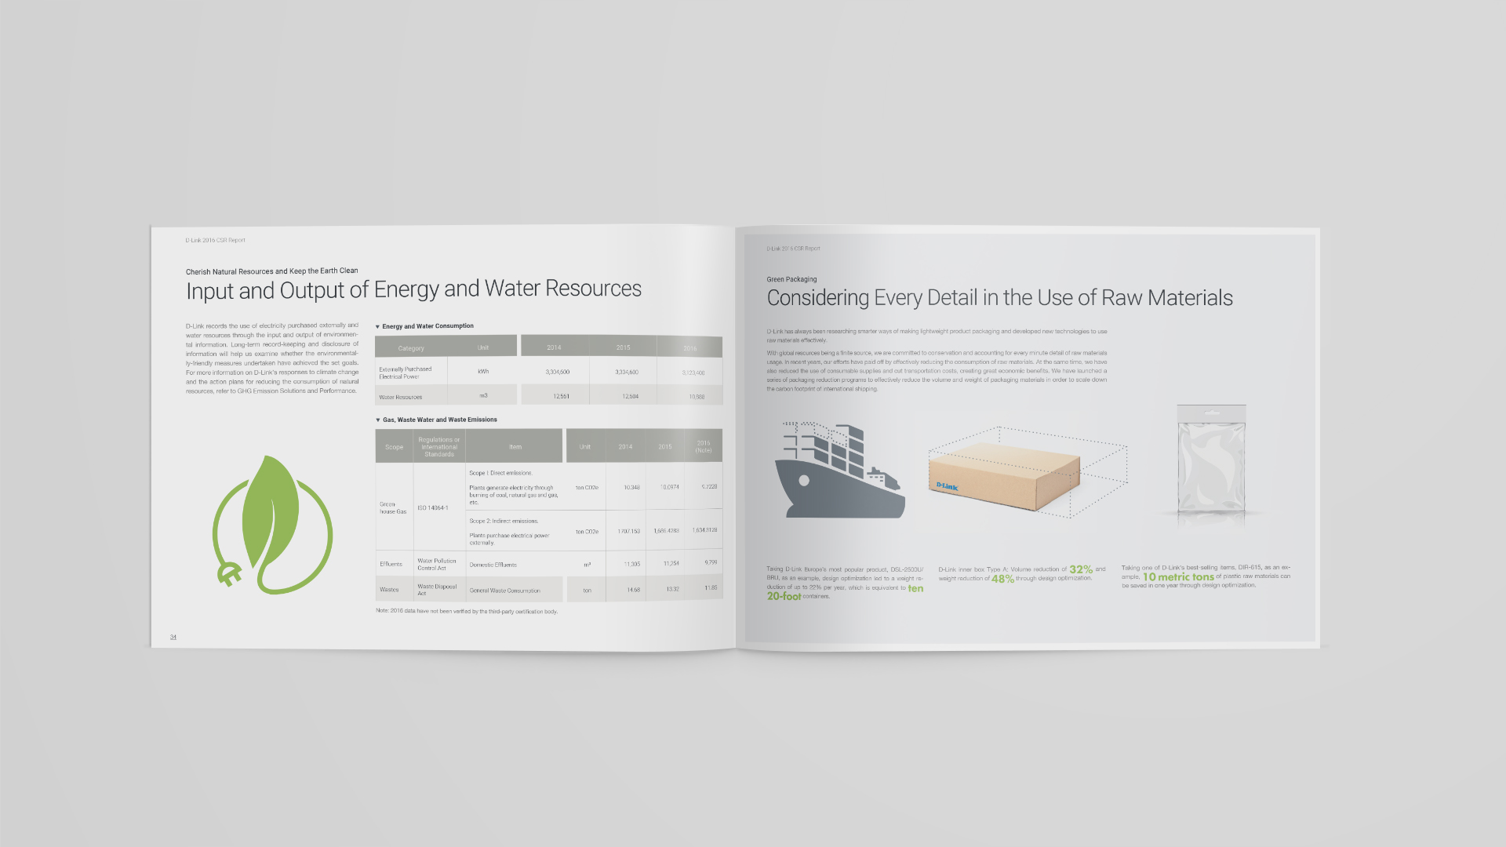Click the 'Scope 2: Indirect emissions' item

[504, 521]
